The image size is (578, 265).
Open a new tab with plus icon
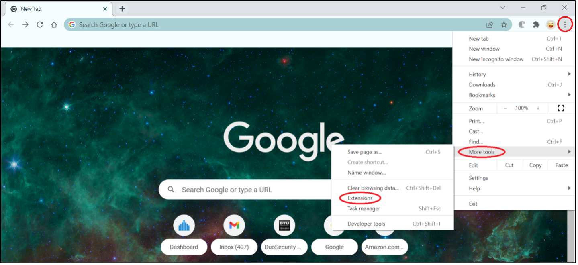(x=122, y=9)
